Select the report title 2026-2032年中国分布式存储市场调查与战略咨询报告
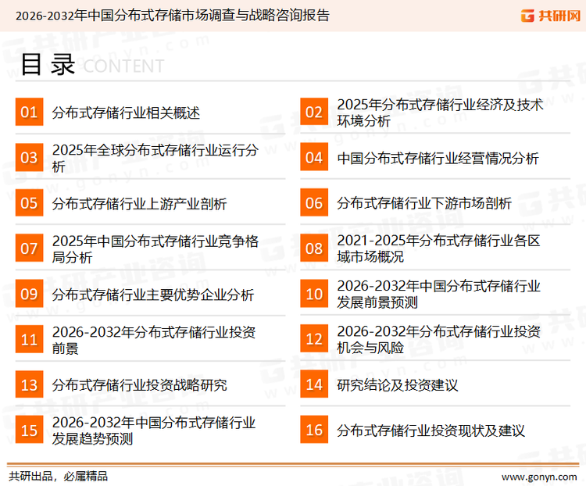 pyautogui.click(x=173, y=16)
